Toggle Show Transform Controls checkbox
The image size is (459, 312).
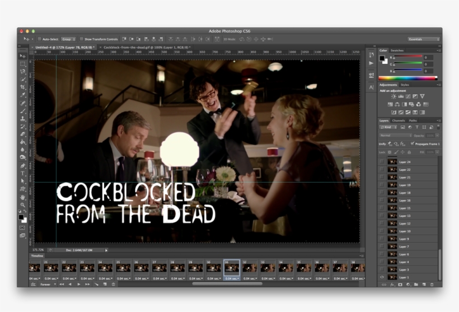(x=81, y=39)
